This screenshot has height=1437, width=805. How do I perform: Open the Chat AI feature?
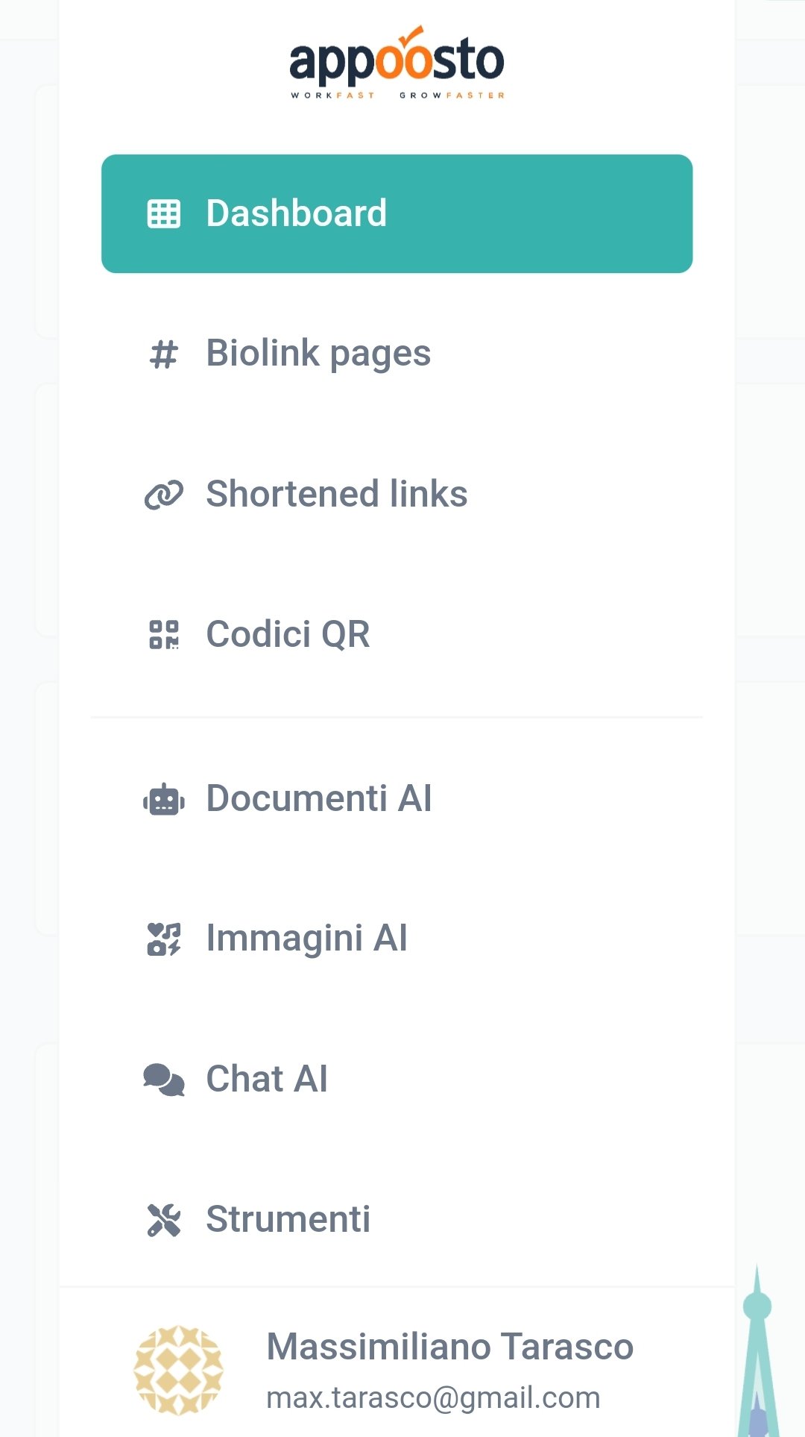267,1079
